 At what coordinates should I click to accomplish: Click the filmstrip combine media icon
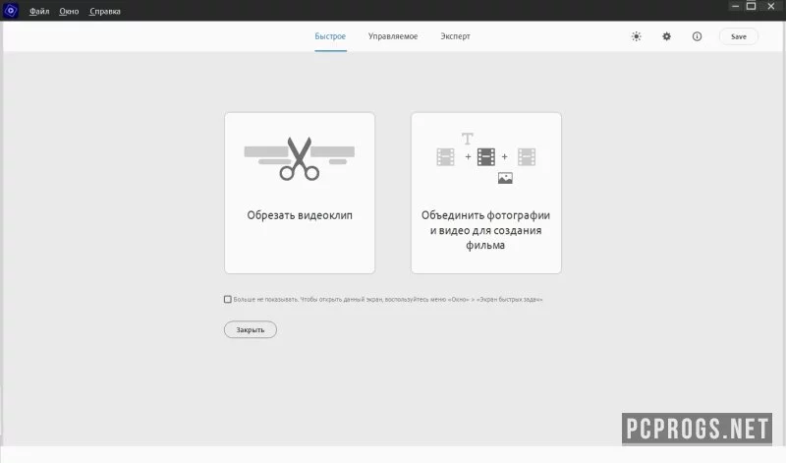pyautogui.click(x=485, y=158)
